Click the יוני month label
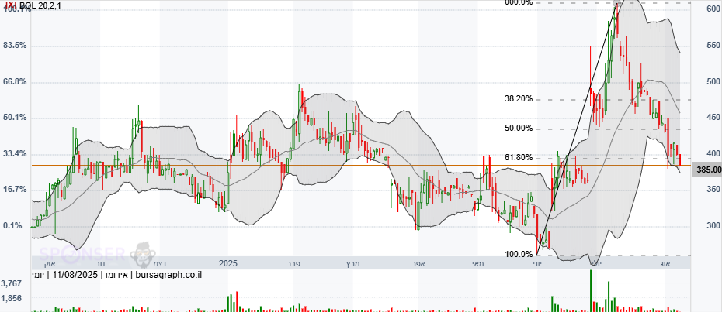The height and width of the screenshot is (312, 722). (537, 264)
